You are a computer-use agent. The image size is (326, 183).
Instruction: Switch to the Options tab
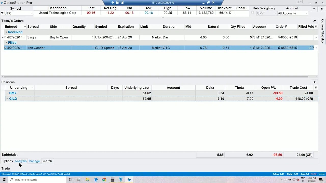[x=7, y=161]
